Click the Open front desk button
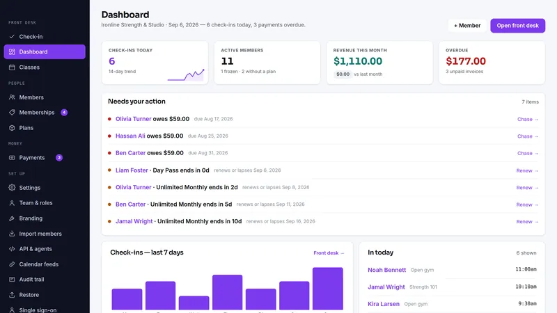The width and height of the screenshot is (557, 313). [x=517, y=26]
